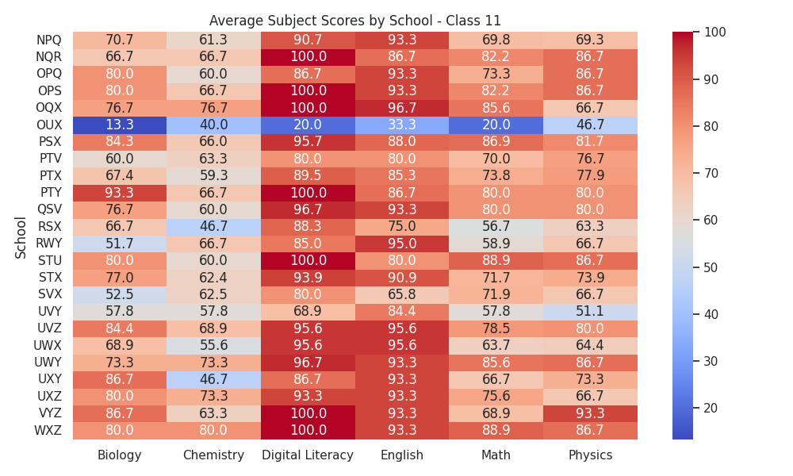Click the OUX row label
The height and width of the screenshot is (476, 793).
point(49,125)
